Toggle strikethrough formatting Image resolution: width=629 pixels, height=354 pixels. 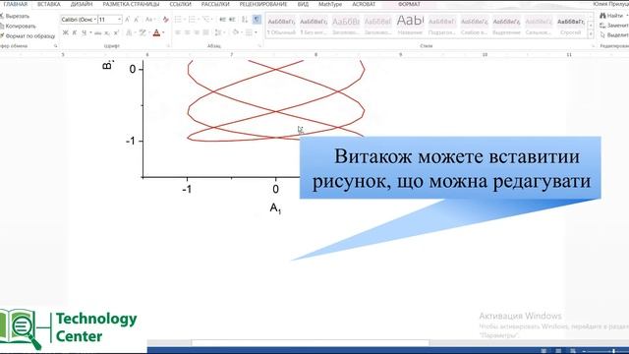(x=98, y=32)
